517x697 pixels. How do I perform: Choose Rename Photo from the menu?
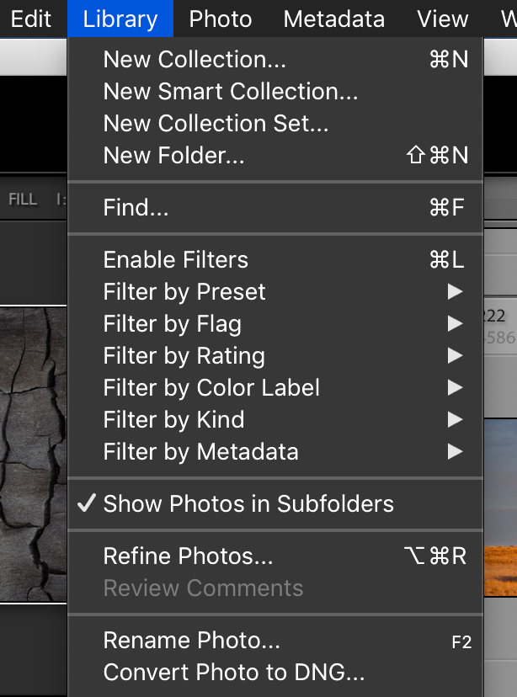(191, 641)
